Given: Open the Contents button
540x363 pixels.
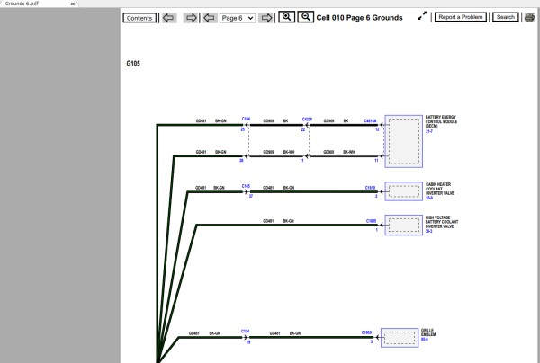Looking at the screenshot, I should [x=139, y=18].
